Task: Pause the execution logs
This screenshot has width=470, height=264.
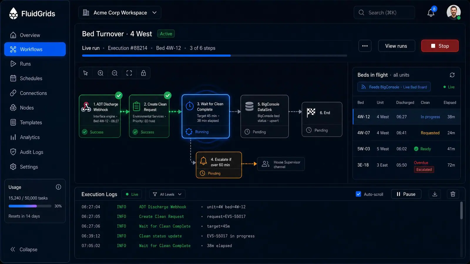Action: (406, 194)
